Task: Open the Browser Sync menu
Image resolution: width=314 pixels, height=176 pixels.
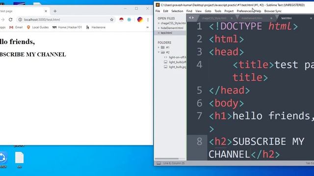Action: pyautogui.click(x=273, y=11)
